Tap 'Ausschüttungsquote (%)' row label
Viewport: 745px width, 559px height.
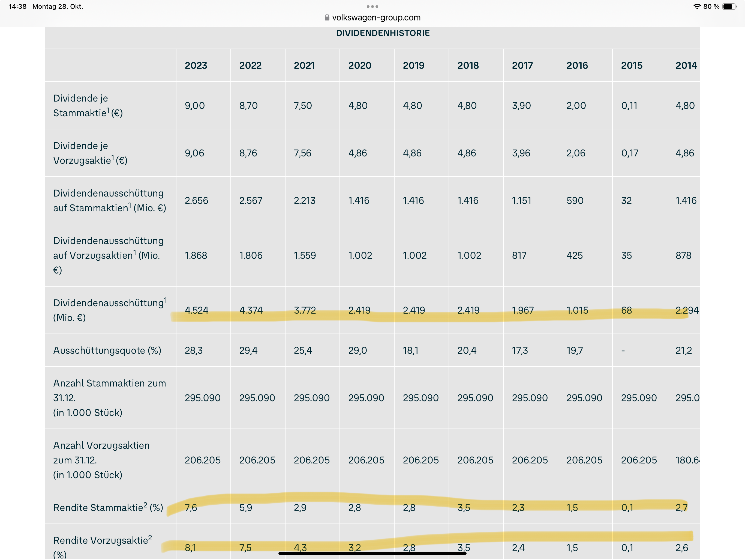107,351
